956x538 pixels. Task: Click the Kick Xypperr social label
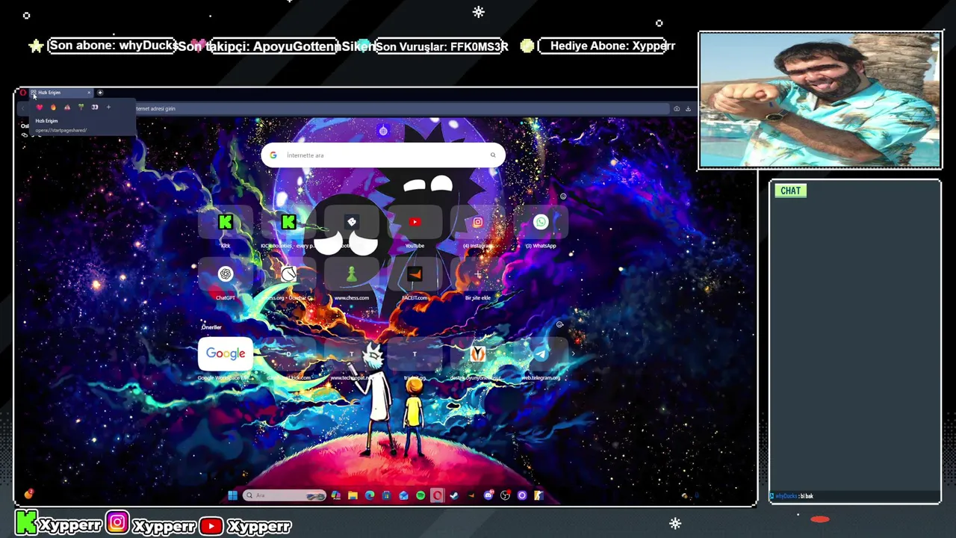[58, 525]
